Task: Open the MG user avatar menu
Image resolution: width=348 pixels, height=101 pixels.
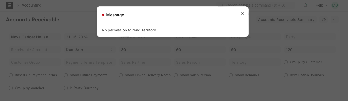Action: pos(335,5)
